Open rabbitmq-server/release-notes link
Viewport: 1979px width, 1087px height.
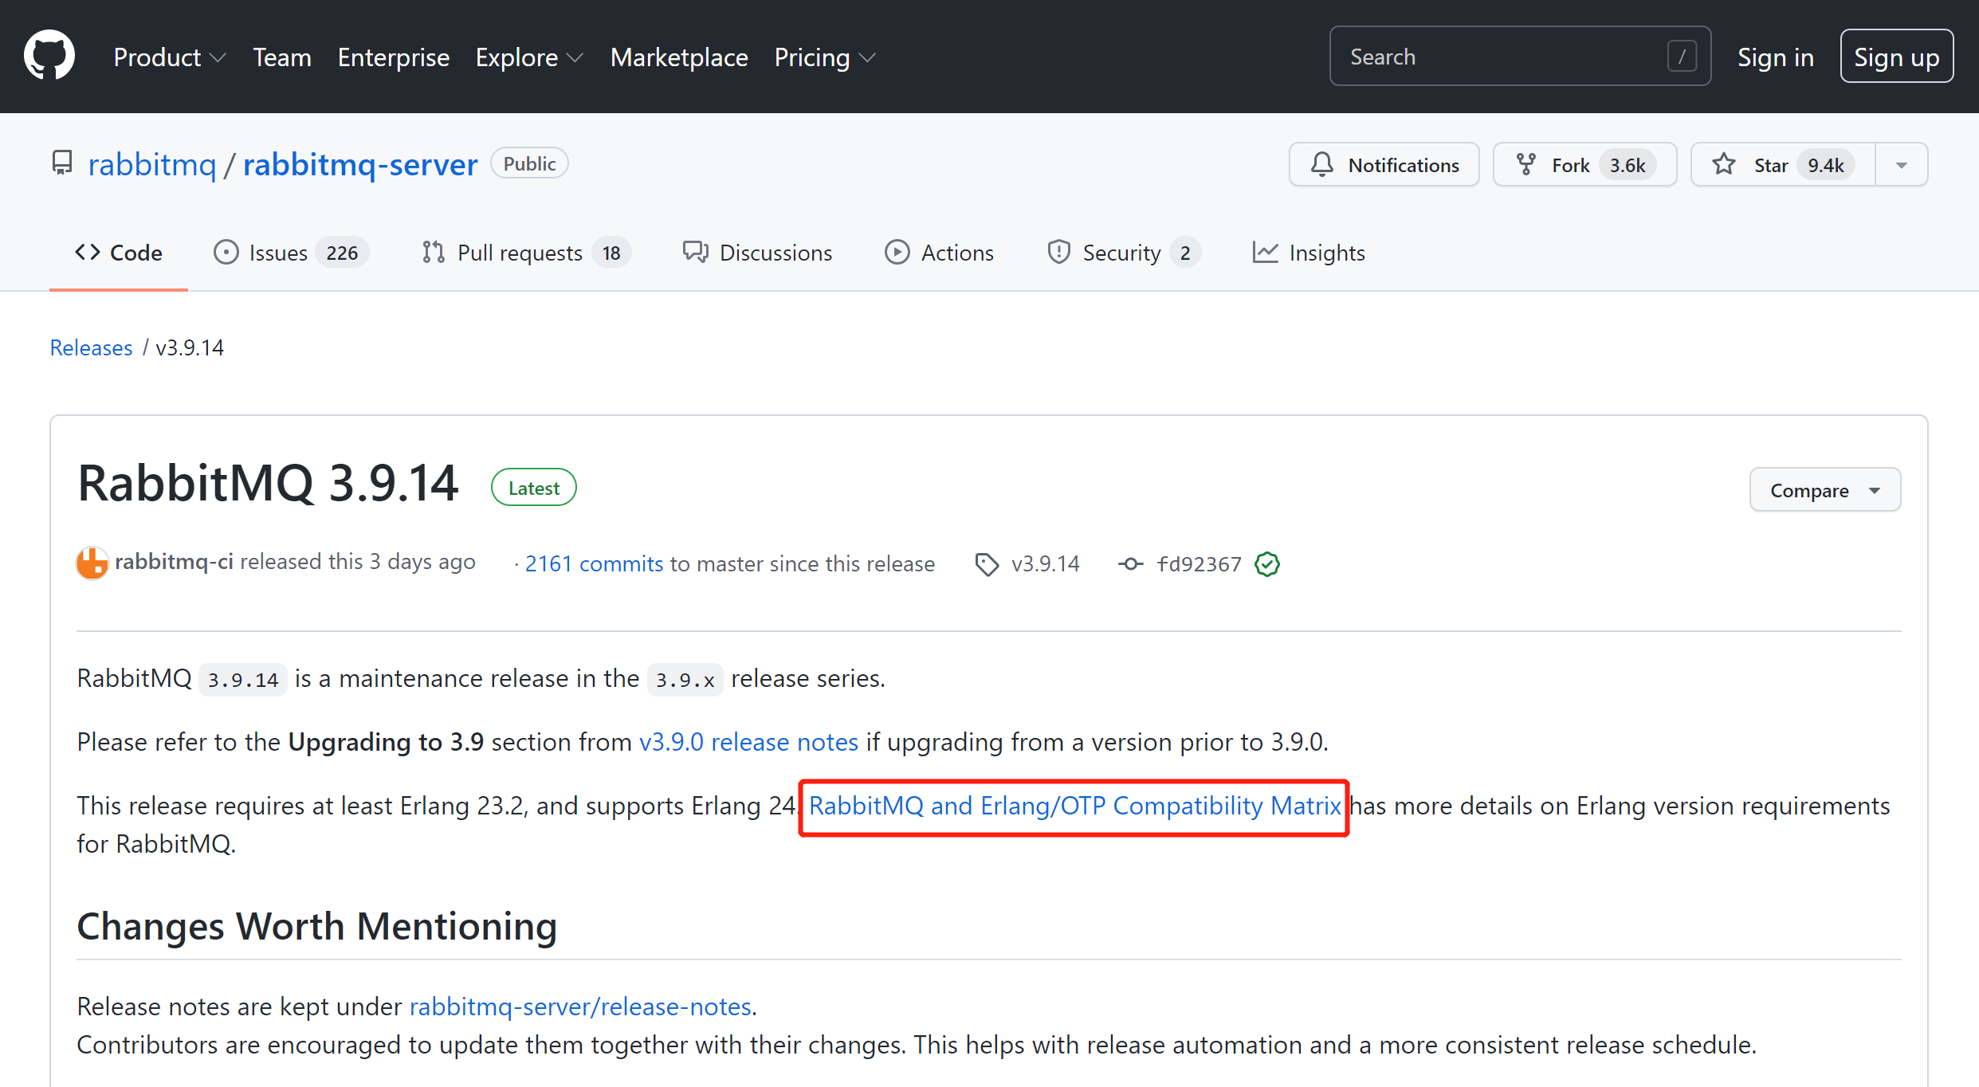click(580, 1007)
